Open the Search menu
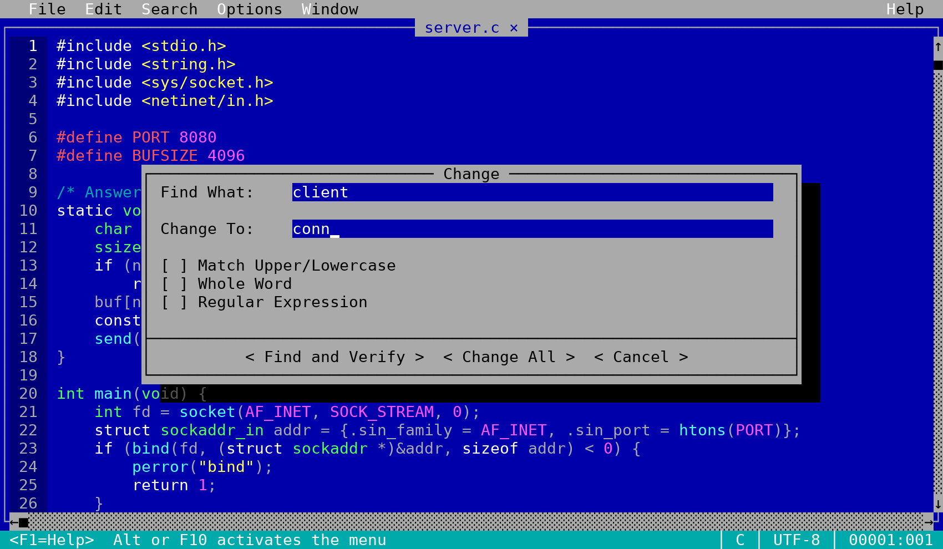The width and height of the screenshot is (943, 549). tap(170, 9)
